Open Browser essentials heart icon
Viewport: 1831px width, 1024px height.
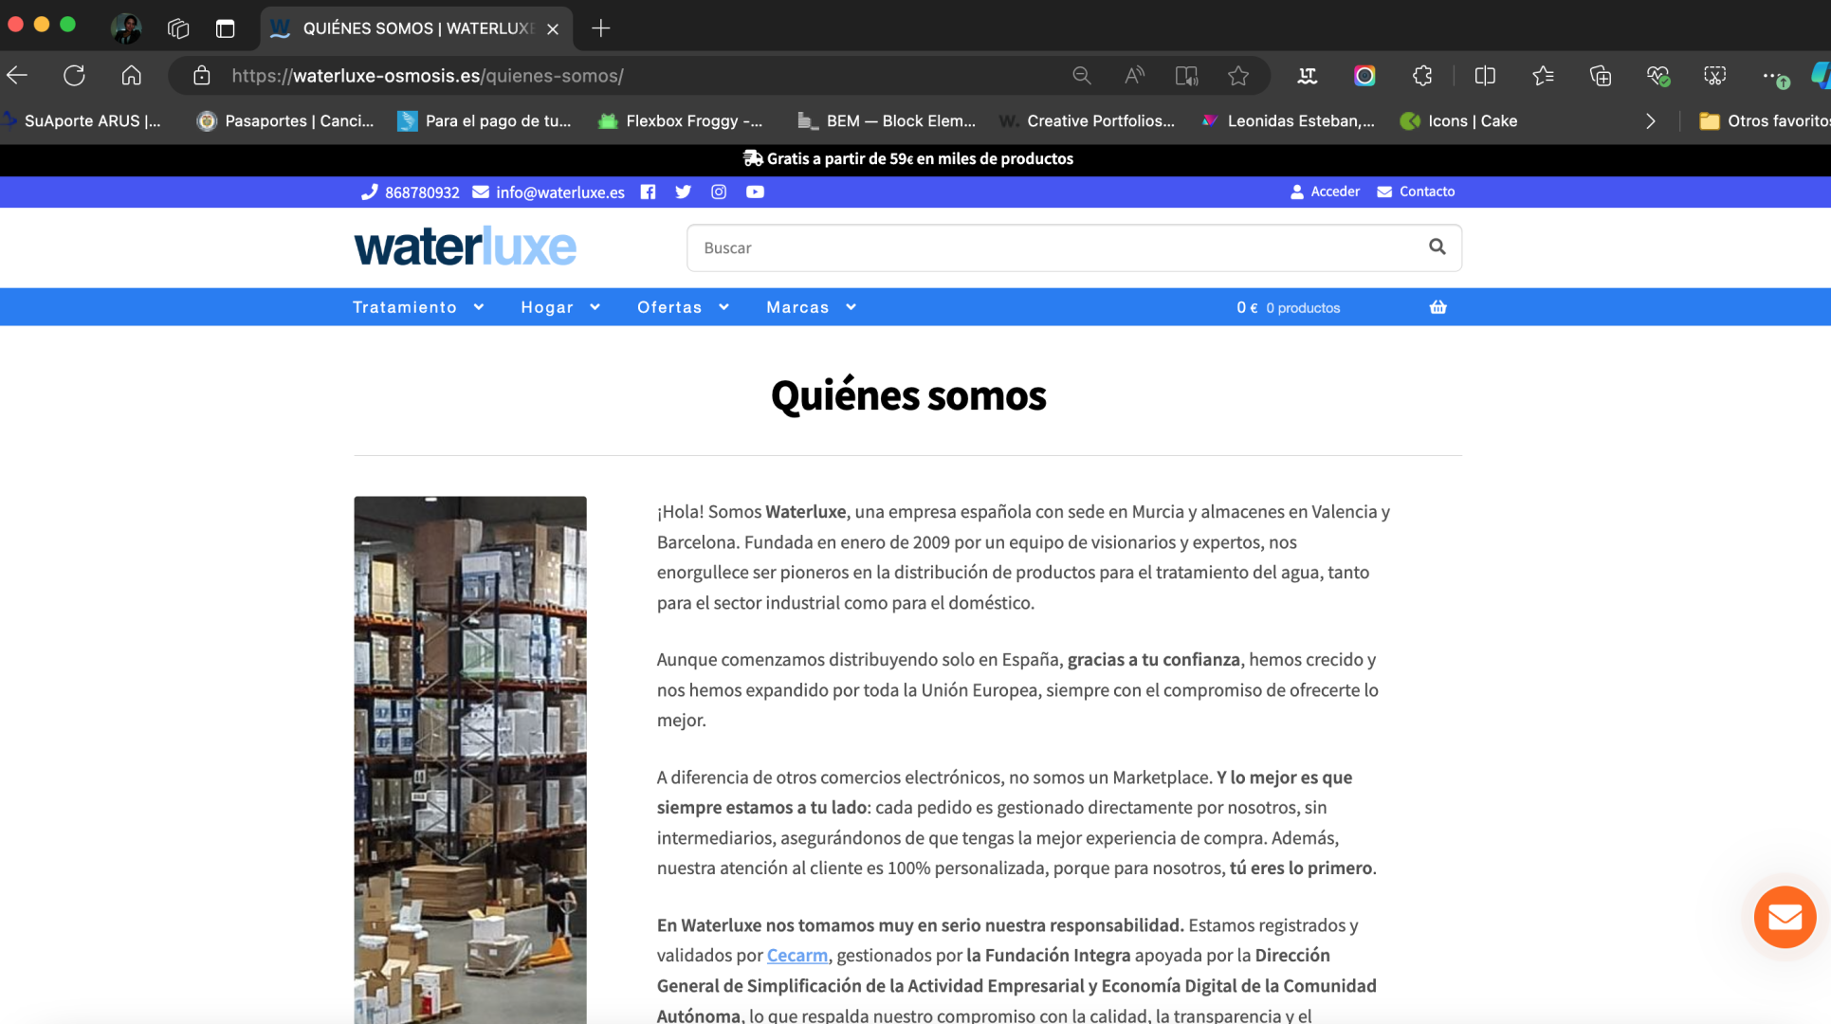point(1657,76)
